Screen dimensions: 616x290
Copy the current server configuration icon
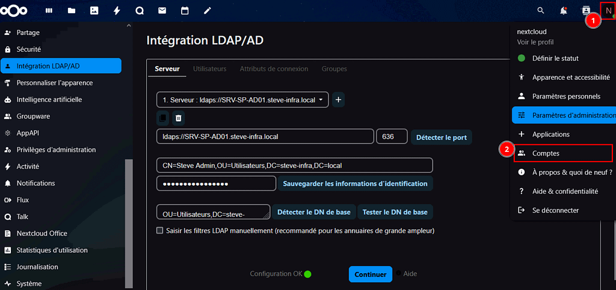pyautogui.click(x=162, y=118)
